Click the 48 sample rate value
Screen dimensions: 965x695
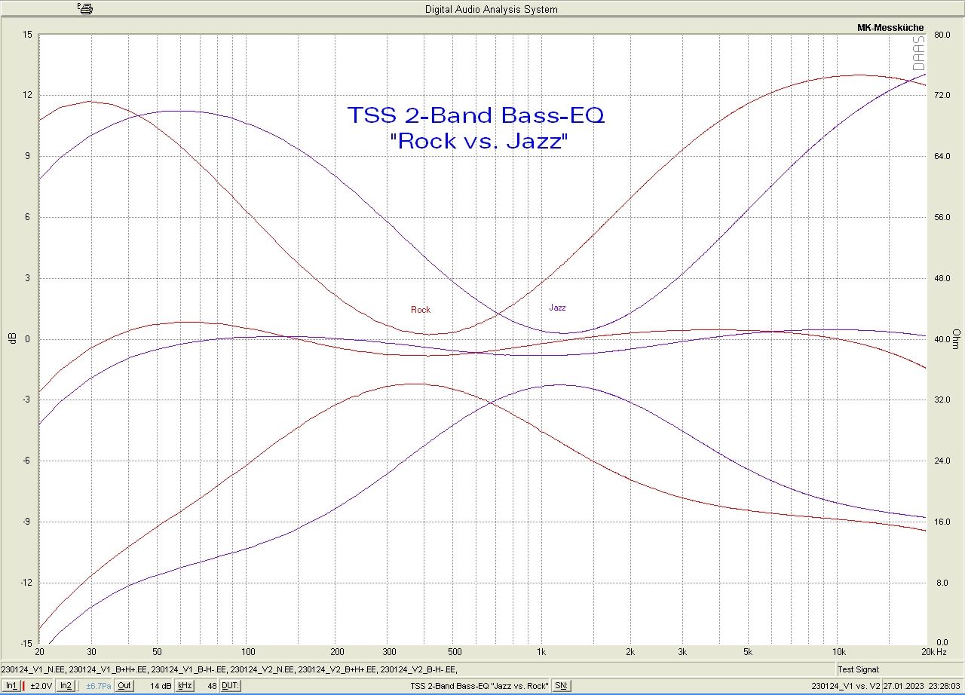click(212, 686)
